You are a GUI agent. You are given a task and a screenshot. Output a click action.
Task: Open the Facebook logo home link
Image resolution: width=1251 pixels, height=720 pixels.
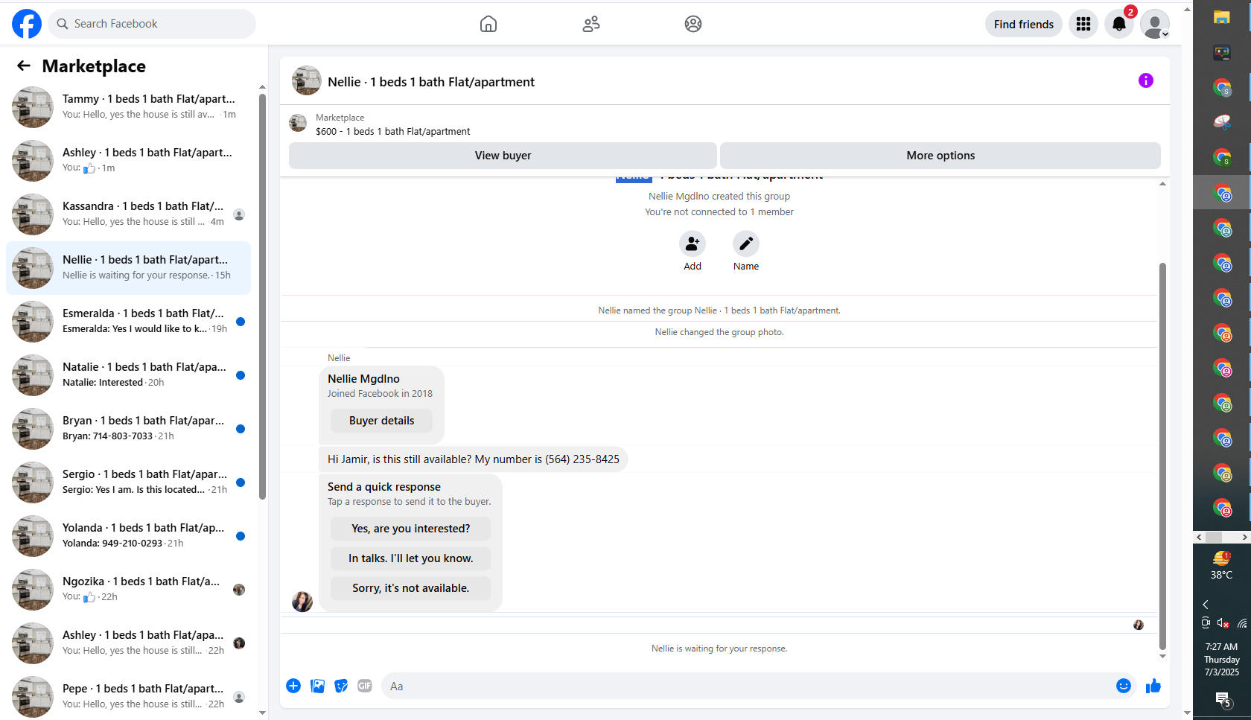pos(27,24)
